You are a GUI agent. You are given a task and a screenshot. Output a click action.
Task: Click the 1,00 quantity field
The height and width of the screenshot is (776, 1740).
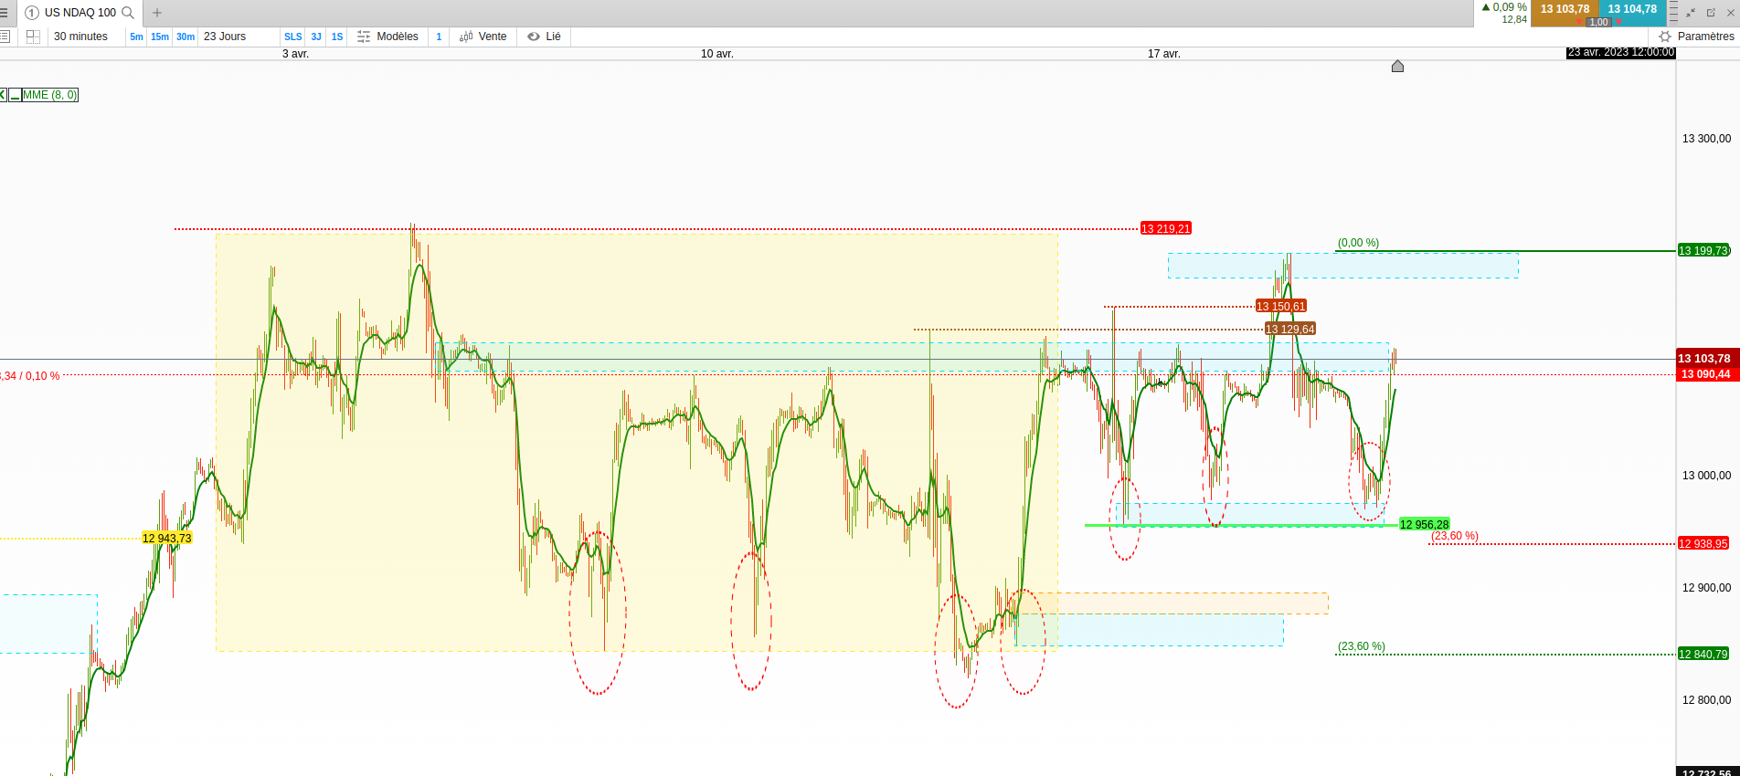point(1598,22)
